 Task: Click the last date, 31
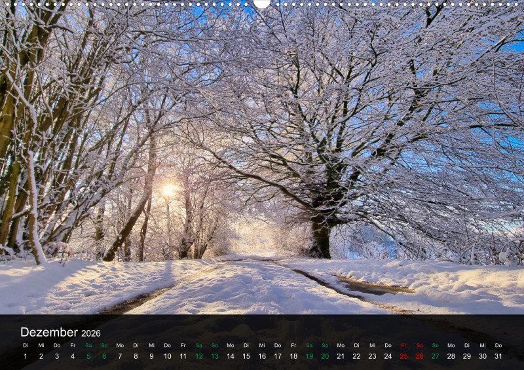[498, 356]
